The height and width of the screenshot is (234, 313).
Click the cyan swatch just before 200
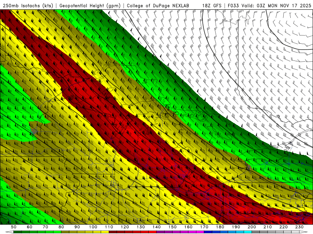click(248, 232)
